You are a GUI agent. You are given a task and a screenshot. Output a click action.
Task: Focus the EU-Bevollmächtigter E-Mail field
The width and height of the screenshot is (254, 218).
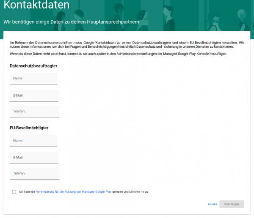tap(34, 158)
